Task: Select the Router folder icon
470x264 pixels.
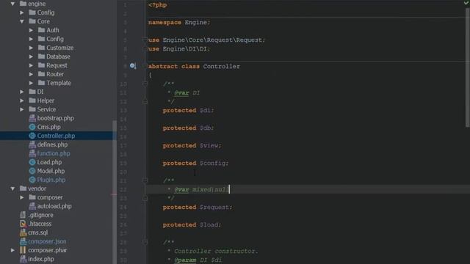Action: pos(42,74)
